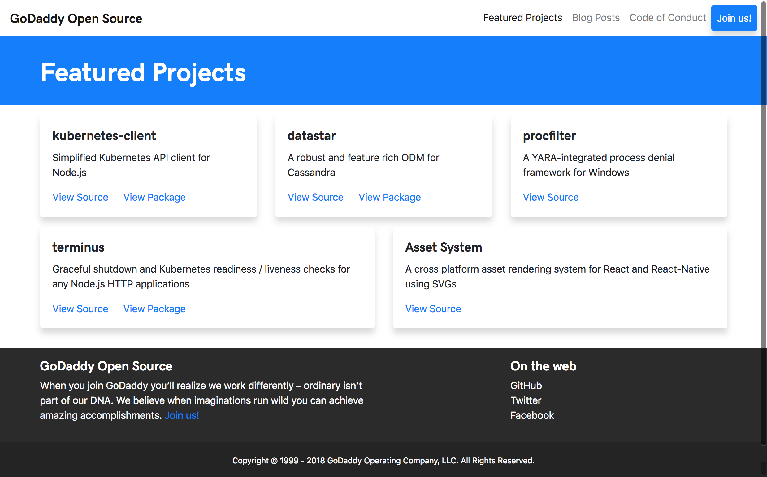Open GitHub link in footer
This screenshot has height=477, width=767.
point(526,386)
